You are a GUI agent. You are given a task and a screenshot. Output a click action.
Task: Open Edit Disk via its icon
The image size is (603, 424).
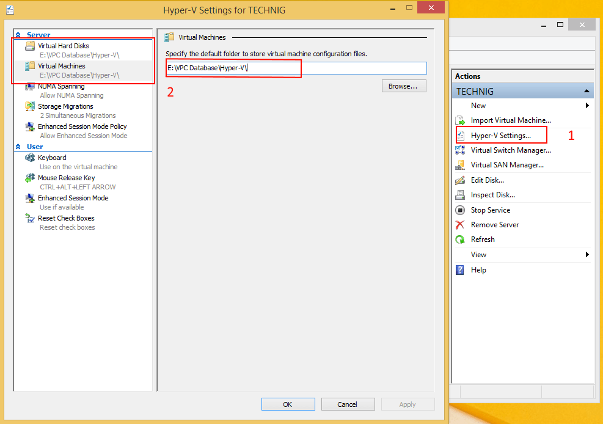tap(459, 180)
